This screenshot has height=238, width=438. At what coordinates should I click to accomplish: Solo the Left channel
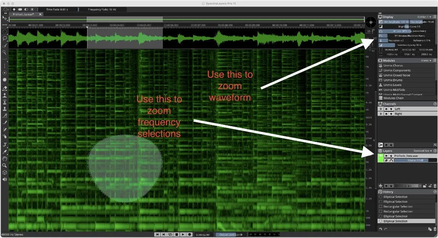391,109
